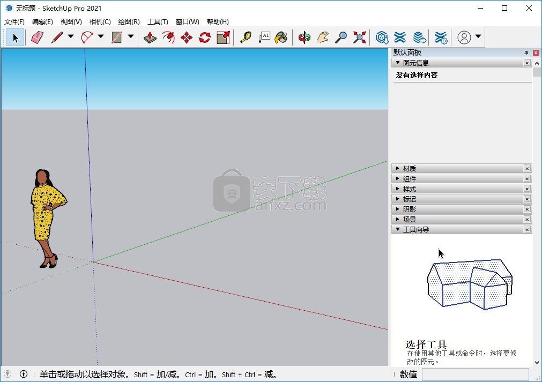Screen dimensions: 542x382
Task: Collapse the 工具向导 panel
Action: pyautogui.click(x=397, y=229)
